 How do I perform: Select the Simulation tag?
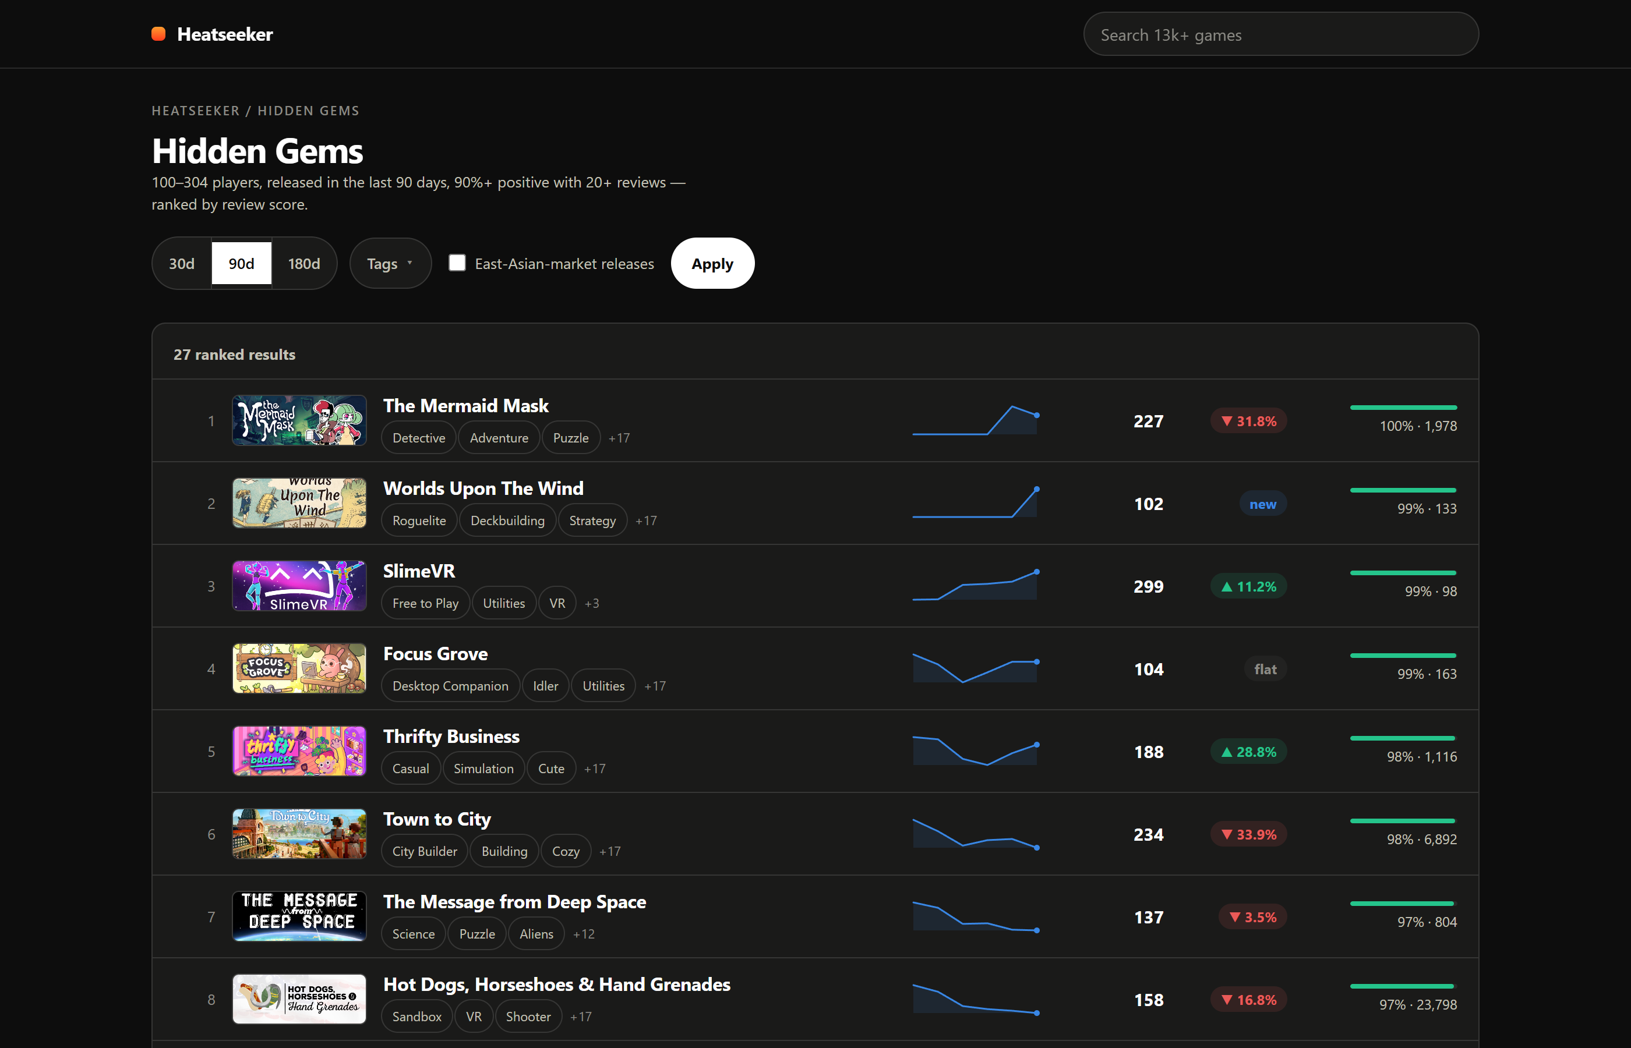[484, 769]
